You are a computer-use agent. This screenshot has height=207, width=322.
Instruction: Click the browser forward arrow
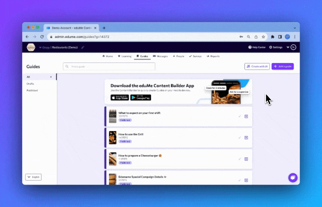[34, 37]
